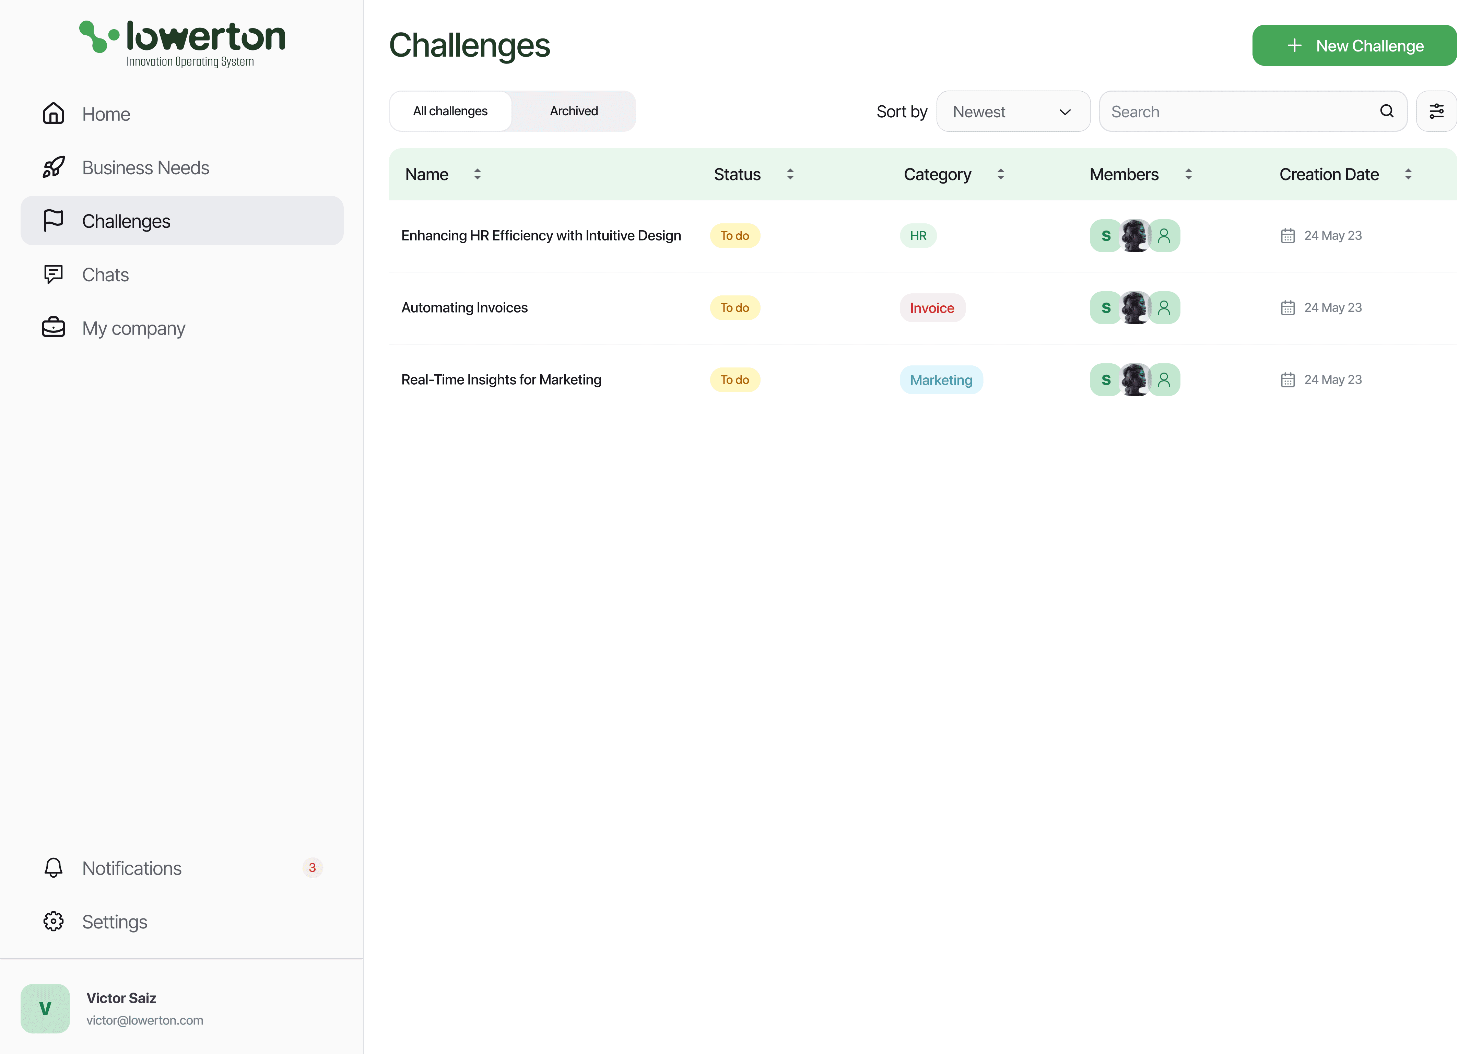Open the filter settings sliders icon

pyautogui.click(x=1436, y=111)
